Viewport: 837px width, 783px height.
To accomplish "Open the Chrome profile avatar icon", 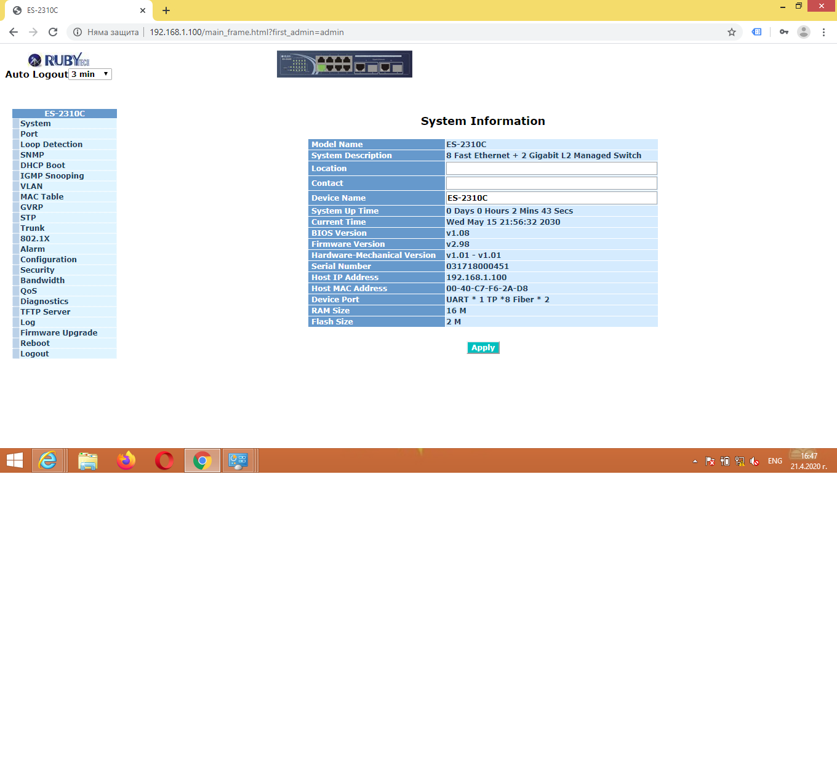I will tap(803, 32).
